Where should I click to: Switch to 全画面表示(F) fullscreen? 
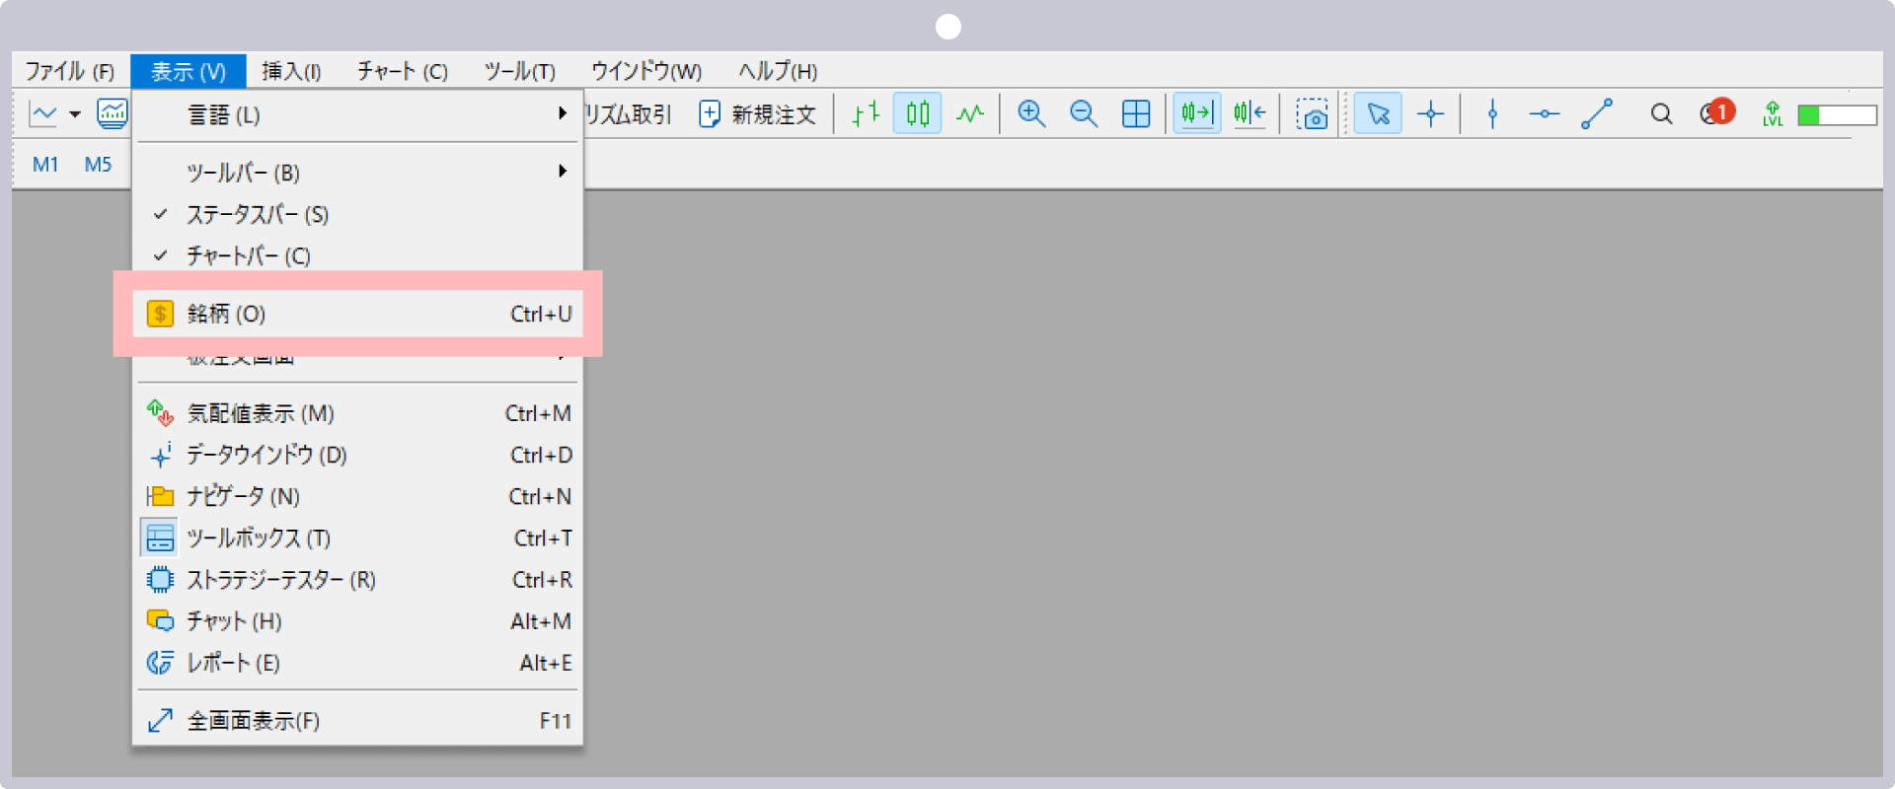357,721
